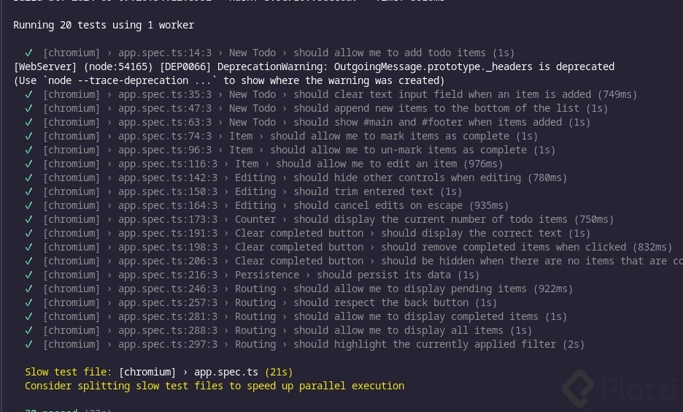
Task: Click the checkmark for the highlight applied filter test
Action: (x=28, y=344)
